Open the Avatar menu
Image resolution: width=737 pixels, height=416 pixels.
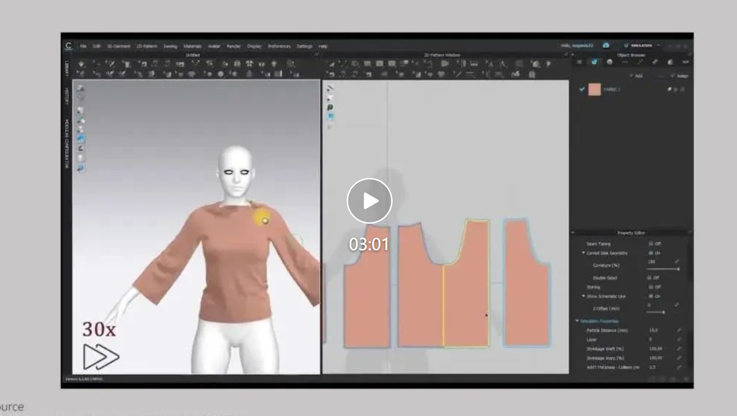(214, 46)
